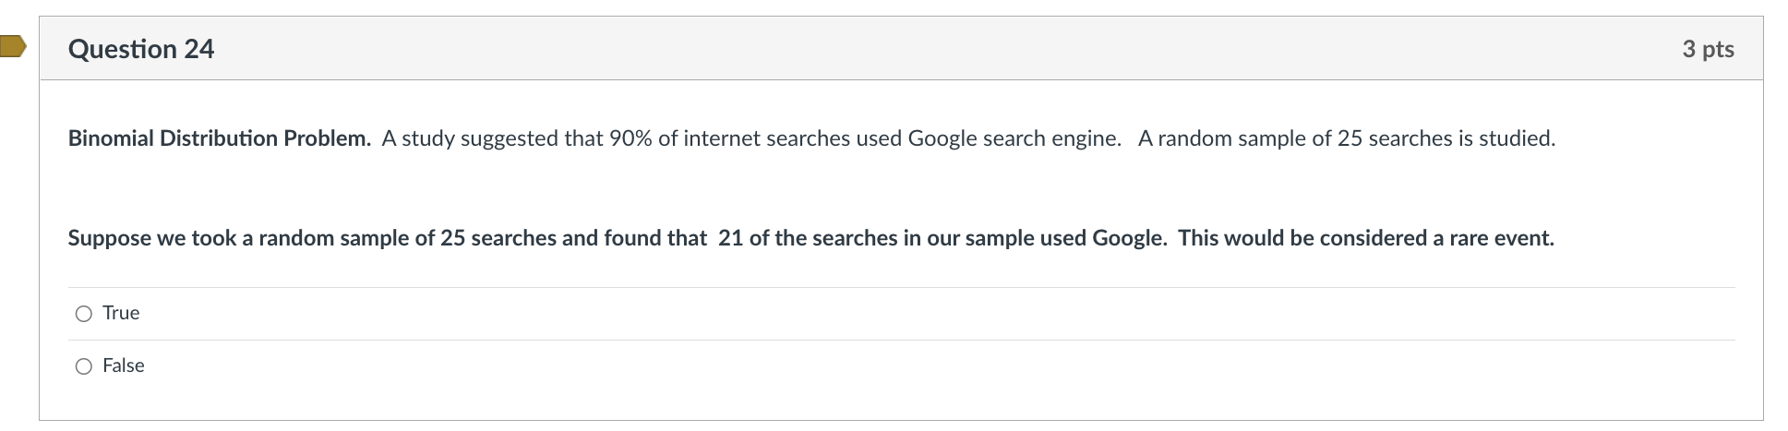1788x431 pixels.
Task: Click the "3 pts" point value
Action: pos(1707,49)
